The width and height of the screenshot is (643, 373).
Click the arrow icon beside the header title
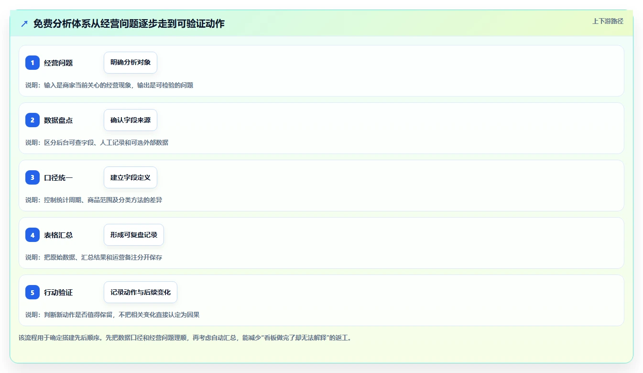(24, 23)
